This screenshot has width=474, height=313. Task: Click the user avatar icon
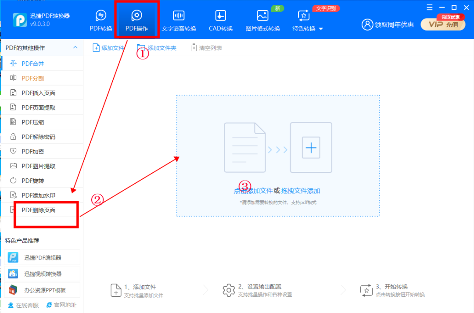click(367, 25)
